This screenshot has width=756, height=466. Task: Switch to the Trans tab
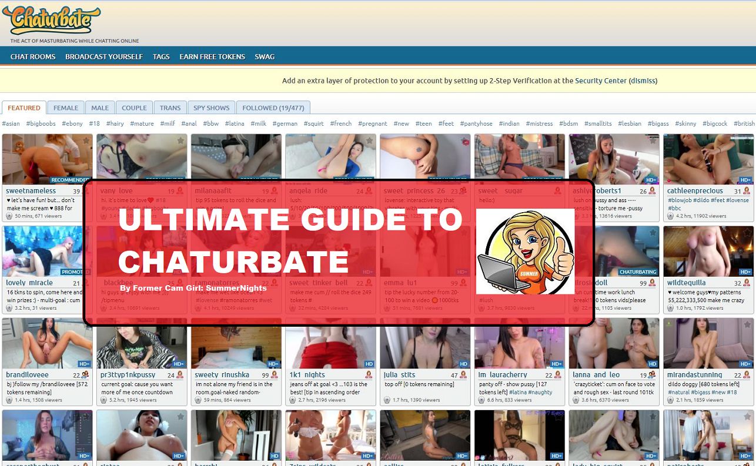click(170, 108)
